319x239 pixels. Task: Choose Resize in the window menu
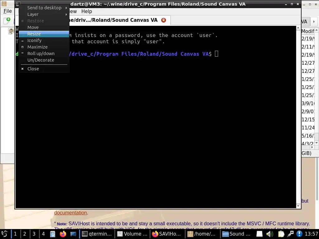pyautogui.click(x=44, y=34)
